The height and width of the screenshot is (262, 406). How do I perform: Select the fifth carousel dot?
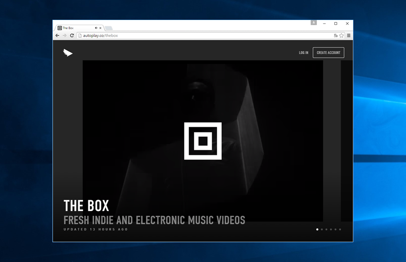pyautogui.click(x=336, y=230)
